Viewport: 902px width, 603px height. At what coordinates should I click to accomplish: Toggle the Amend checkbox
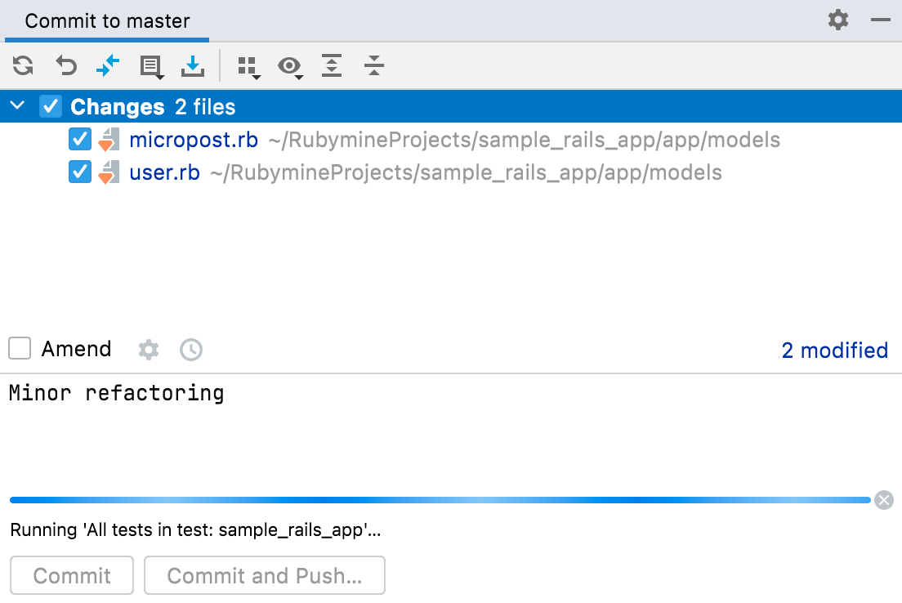point(19,348)
